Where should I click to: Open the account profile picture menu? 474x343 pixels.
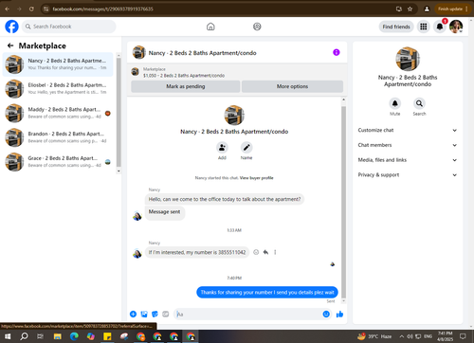coord(456,27)
